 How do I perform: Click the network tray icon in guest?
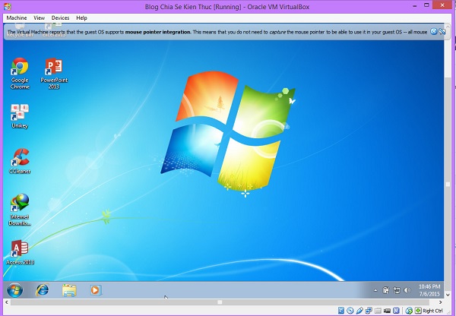(397, 290)
